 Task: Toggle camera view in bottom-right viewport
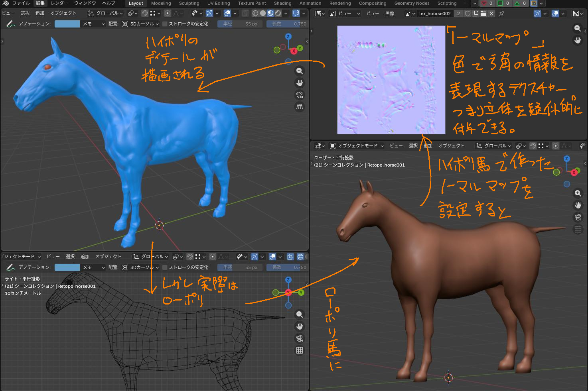(x=578, y=217)
